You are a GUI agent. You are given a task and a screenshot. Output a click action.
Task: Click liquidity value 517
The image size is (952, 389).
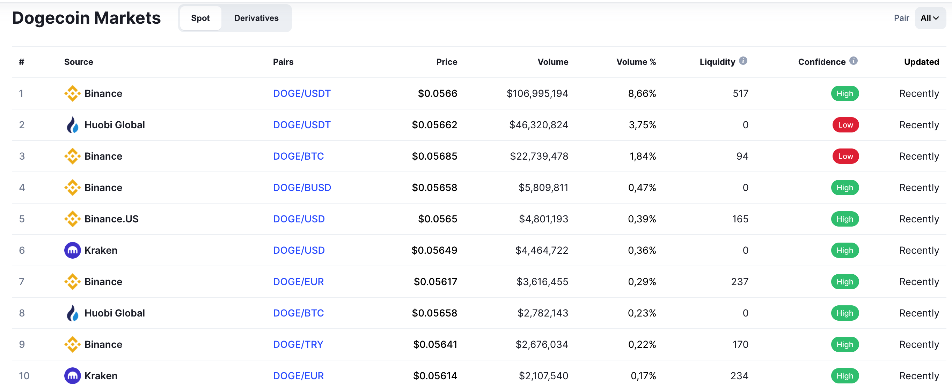point(740,93)
